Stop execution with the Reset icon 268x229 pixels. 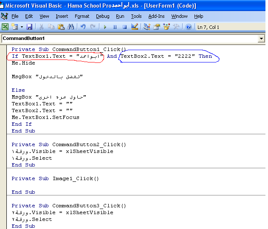tap(124, 27)
